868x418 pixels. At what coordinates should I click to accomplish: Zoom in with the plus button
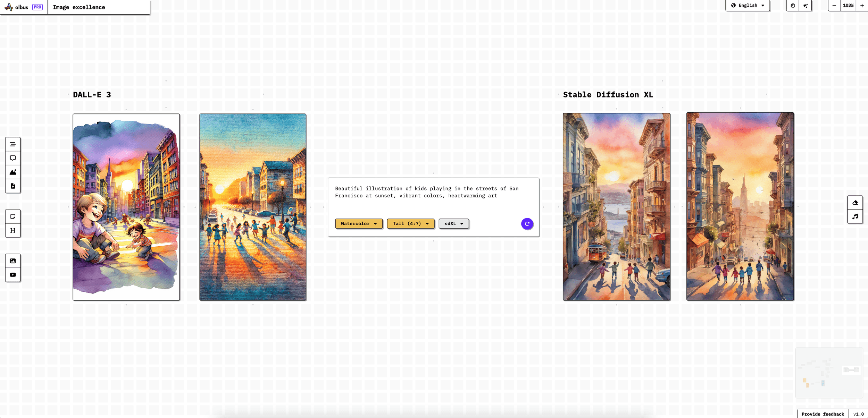click(862, 6)
